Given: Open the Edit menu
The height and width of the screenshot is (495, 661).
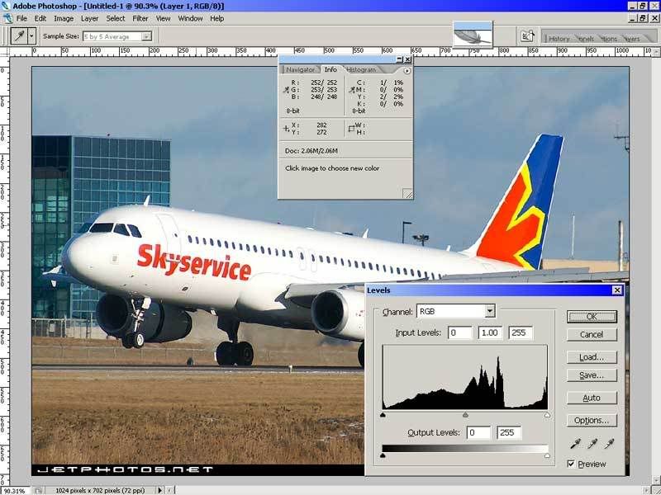Looking at the screenshot, I should pyautogui.click(x=40, y=18).
